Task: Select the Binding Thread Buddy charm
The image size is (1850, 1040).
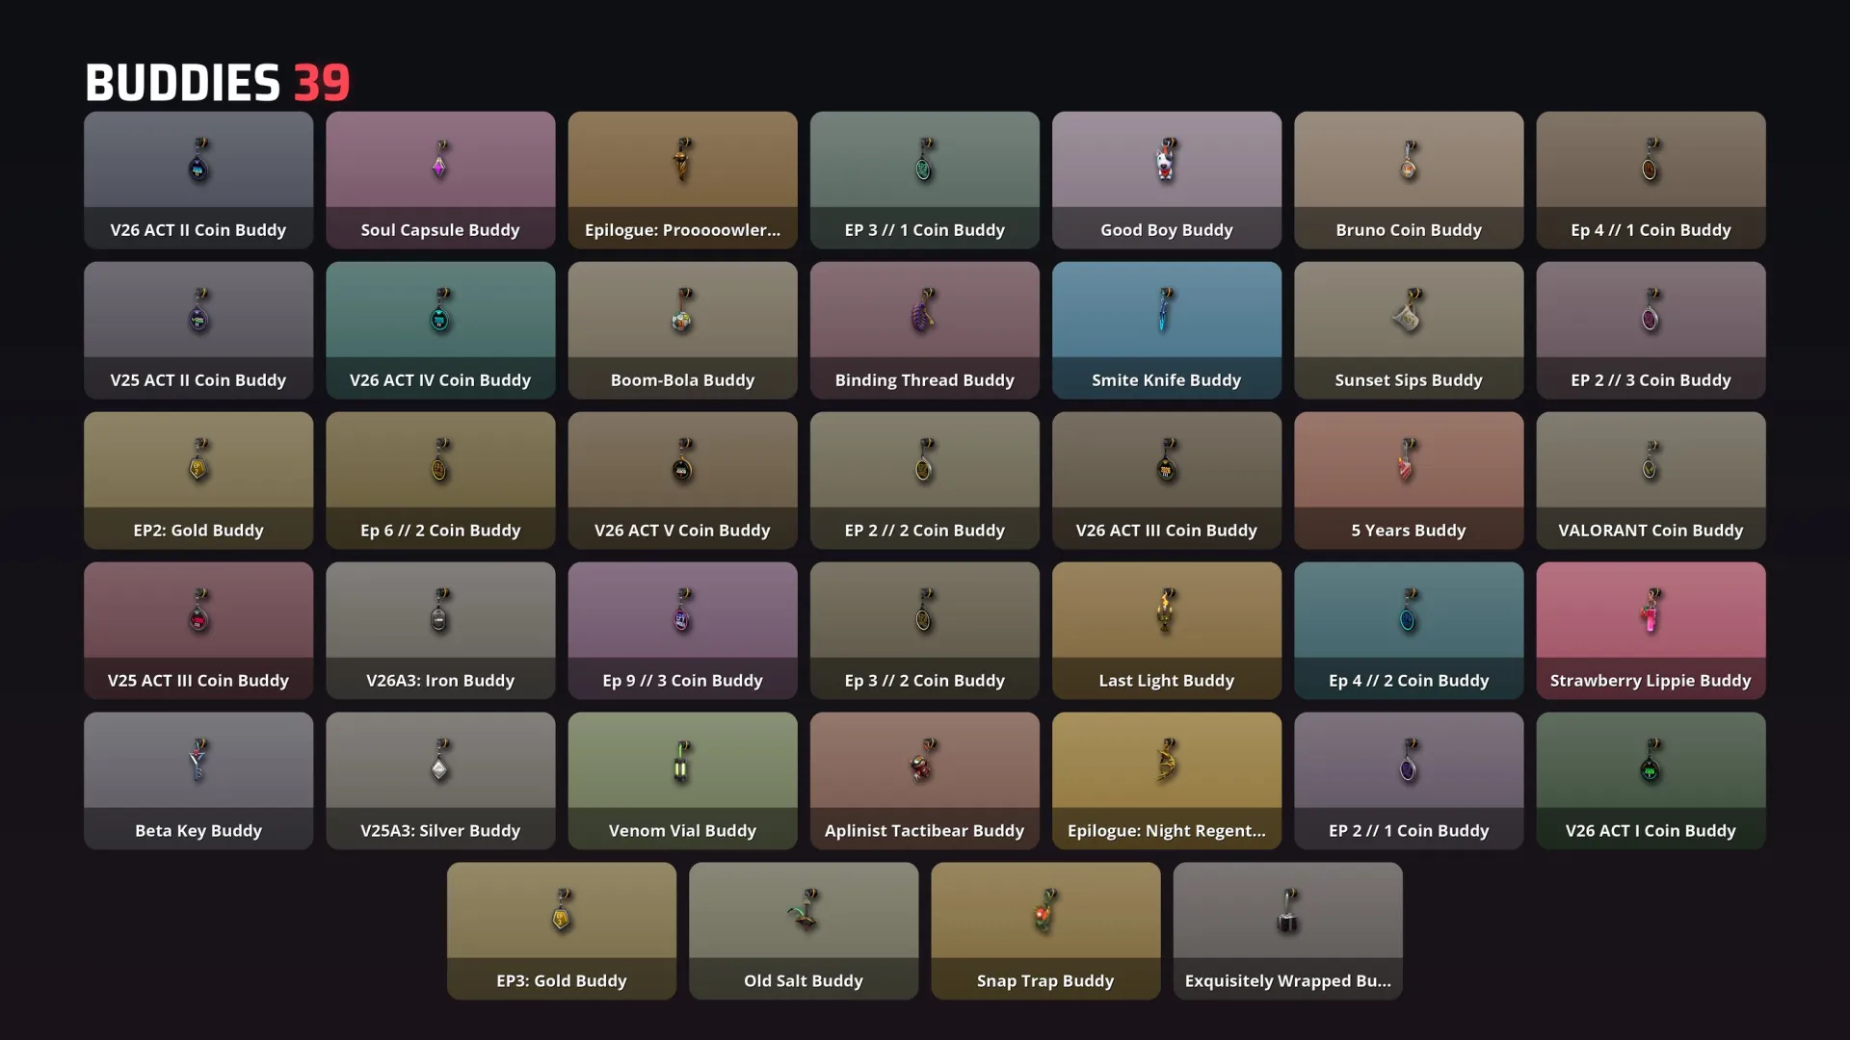Action: (x=924, y=310)
